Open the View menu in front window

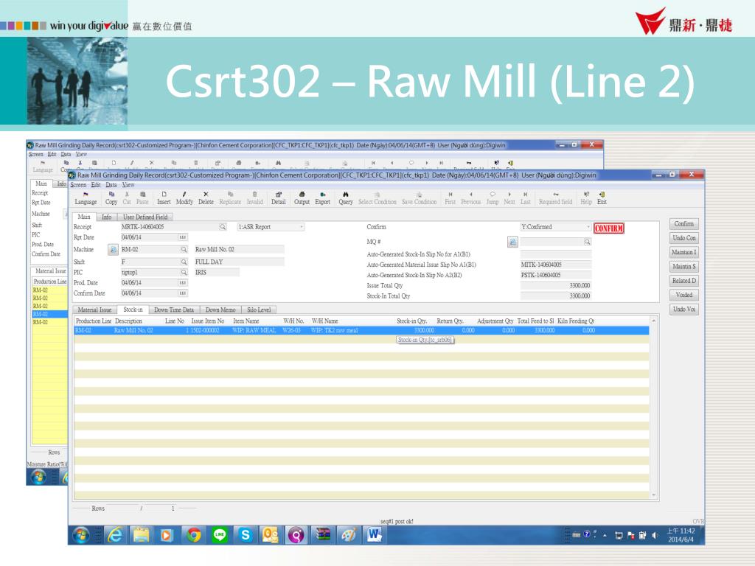pyautogui.click(x=128, y=185)
